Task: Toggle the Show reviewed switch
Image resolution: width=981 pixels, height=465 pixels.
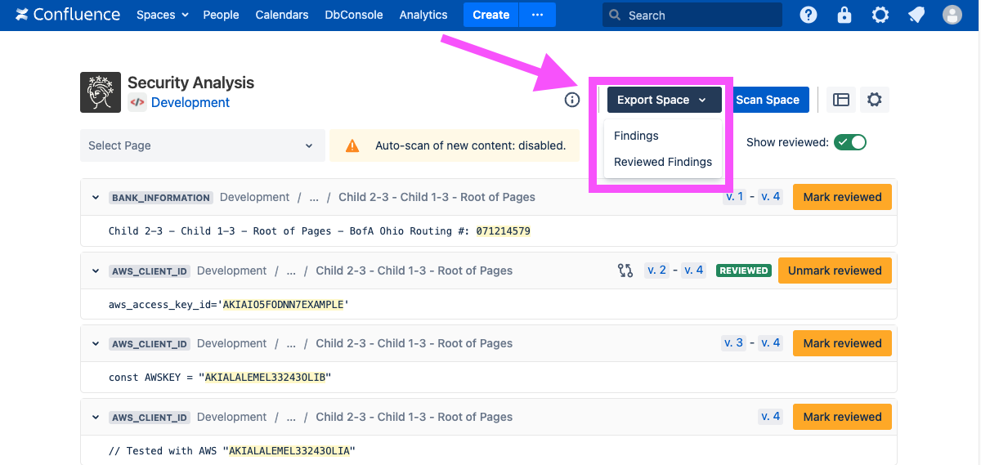Action: click(x=849, y=142)
